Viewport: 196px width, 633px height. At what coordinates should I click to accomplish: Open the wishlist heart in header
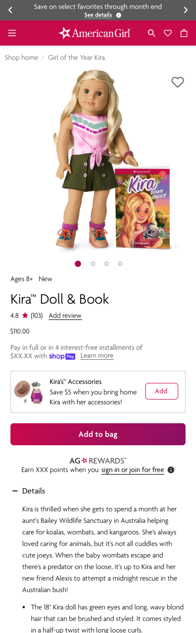pyautogui.click(x=168, y=33)
